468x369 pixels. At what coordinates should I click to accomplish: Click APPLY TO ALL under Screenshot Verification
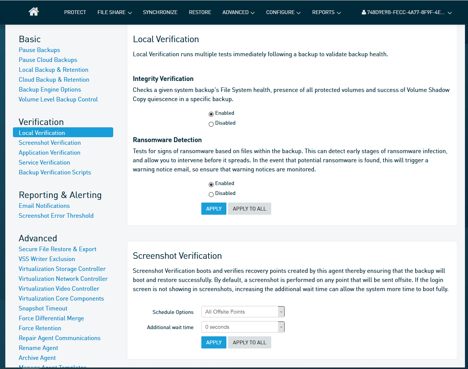pos(250,342)
